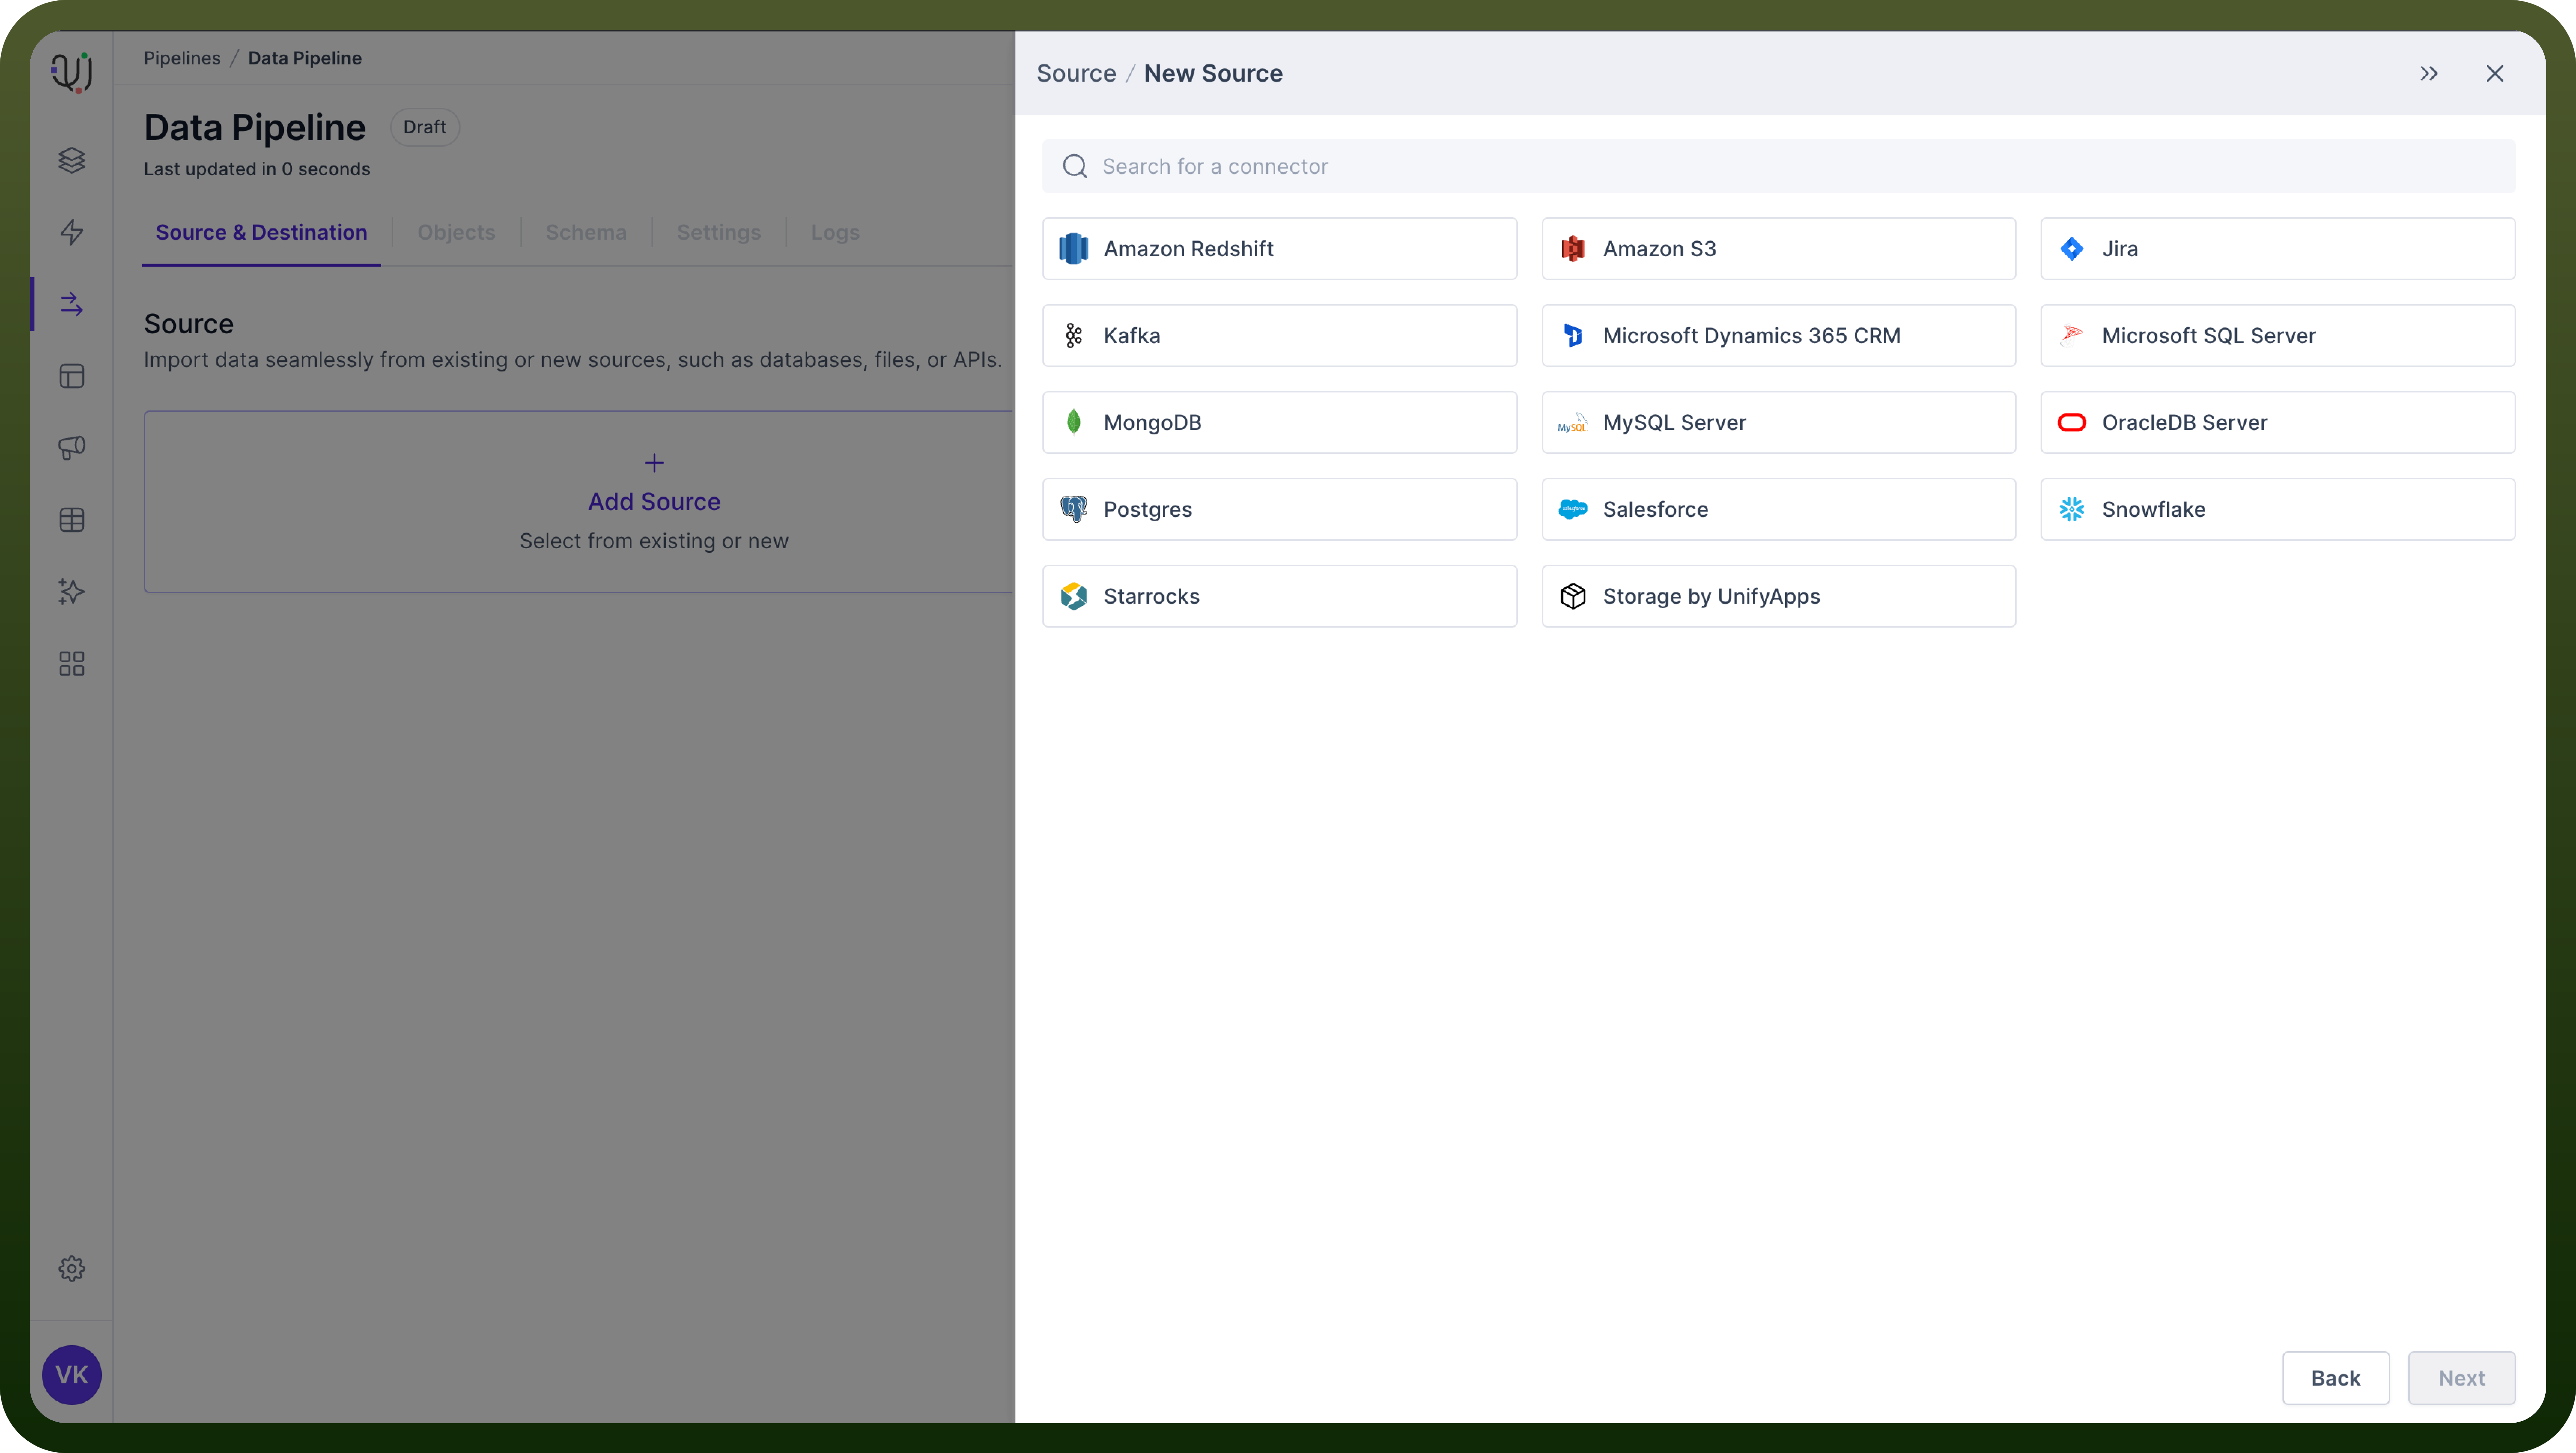Click the VK user avatar
The height and width of the screenshot is (1453, 2576).
(x=71, y=1375)
